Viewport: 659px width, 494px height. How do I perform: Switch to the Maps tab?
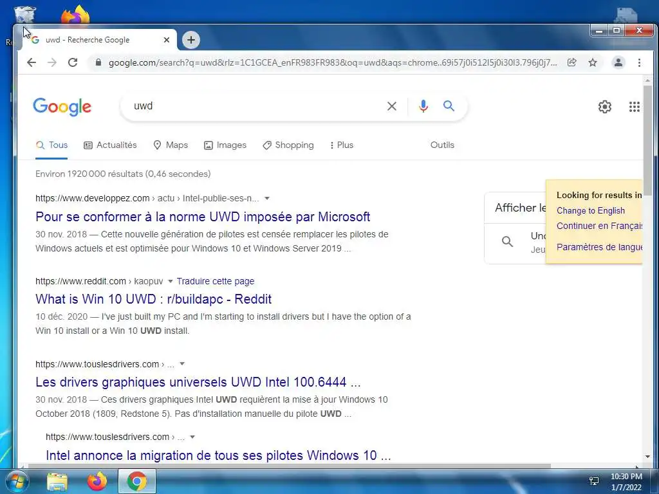point(171,145)
